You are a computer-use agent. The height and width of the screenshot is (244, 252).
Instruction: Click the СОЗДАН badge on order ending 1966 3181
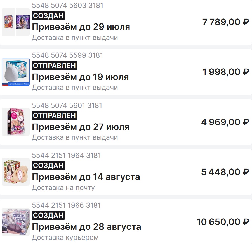pos(48,215)
